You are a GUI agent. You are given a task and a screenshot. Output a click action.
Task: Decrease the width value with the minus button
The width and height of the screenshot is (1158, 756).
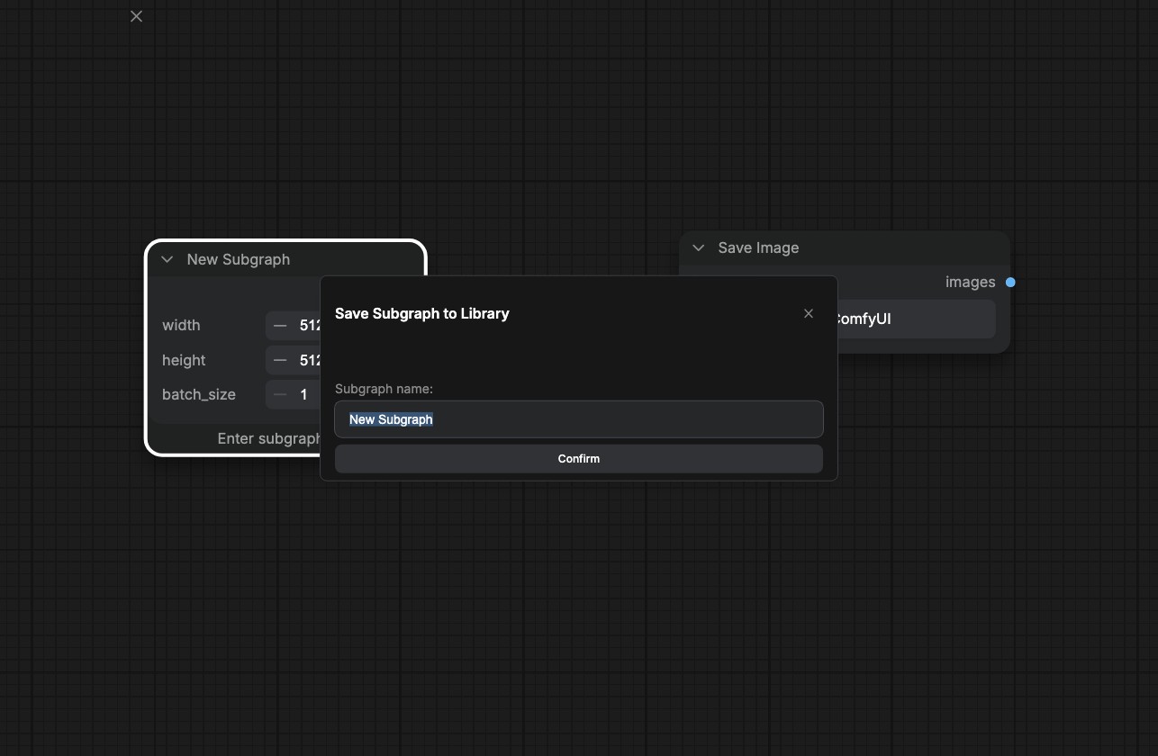(x=280, y=325)
